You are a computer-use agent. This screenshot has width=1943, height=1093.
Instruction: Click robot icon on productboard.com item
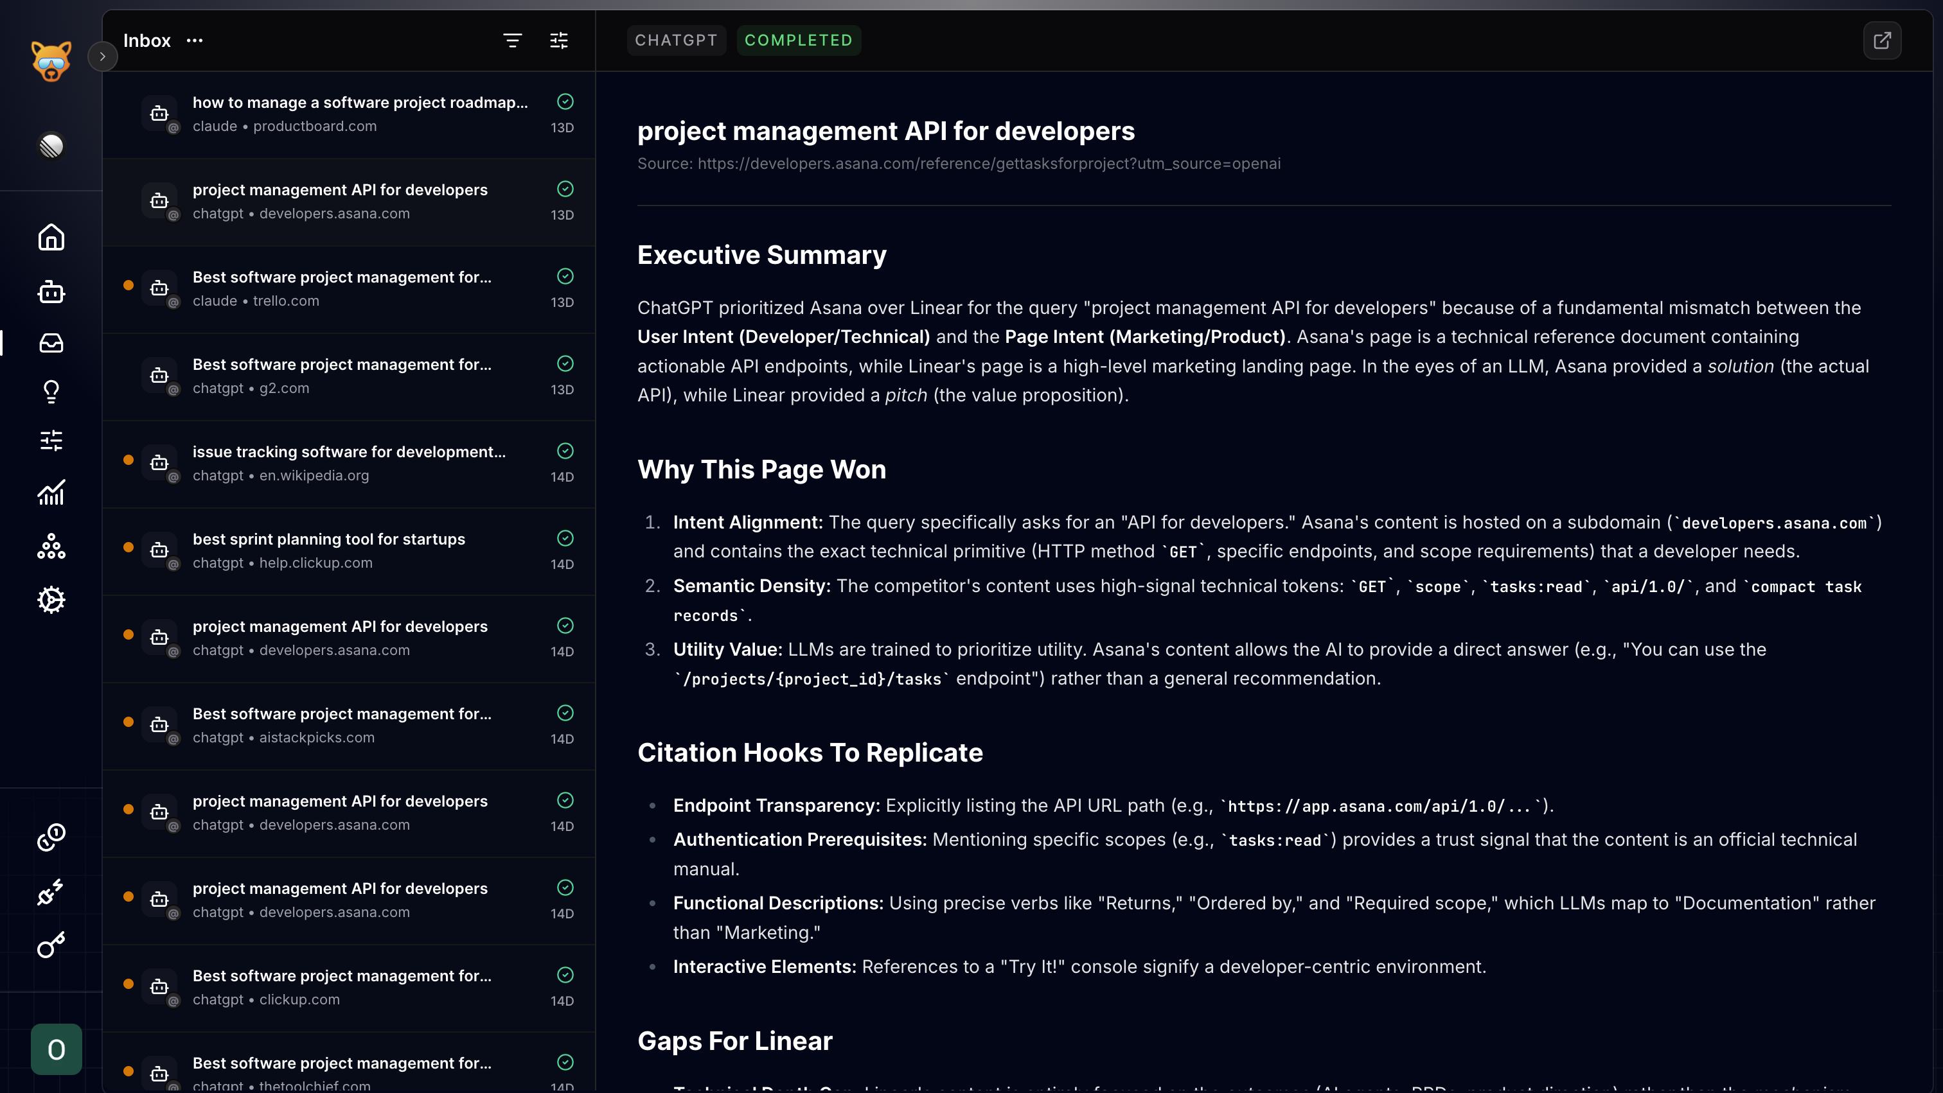pyautogui.click(x=159, y=114)
